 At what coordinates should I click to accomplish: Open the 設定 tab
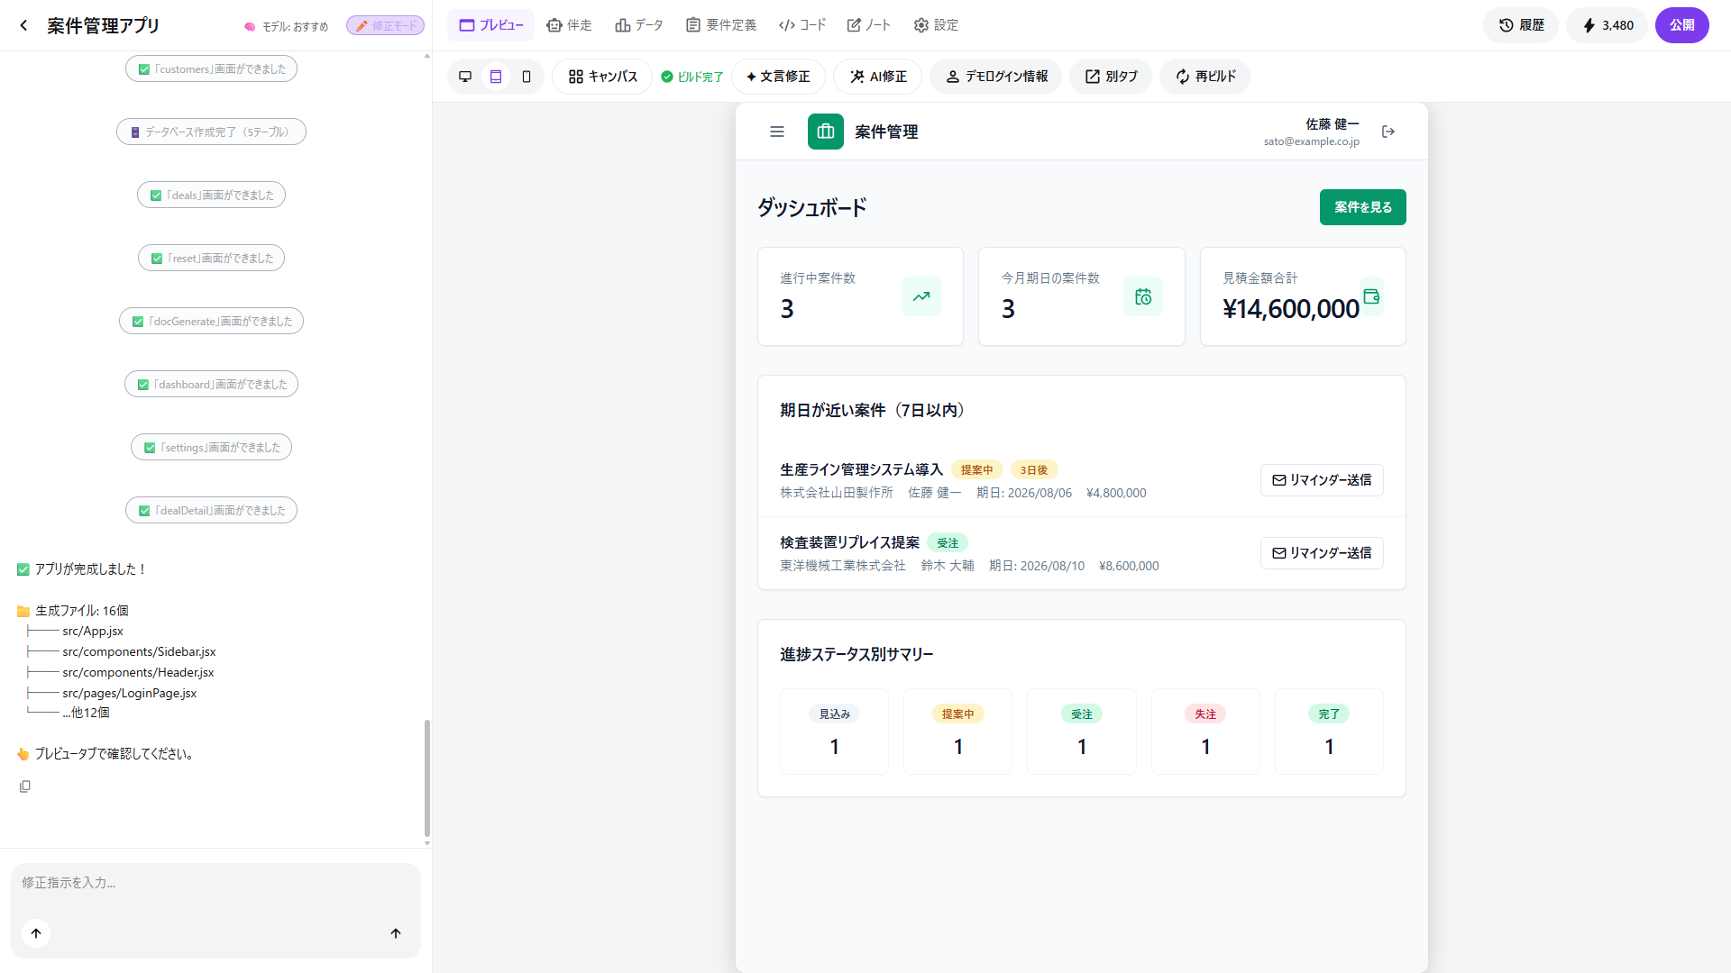click(x=936, y=25)
